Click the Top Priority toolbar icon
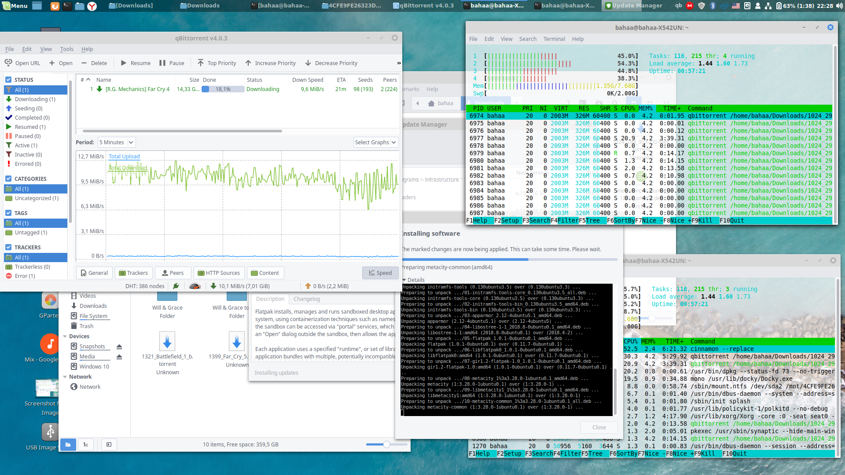 tap(200, 63)
